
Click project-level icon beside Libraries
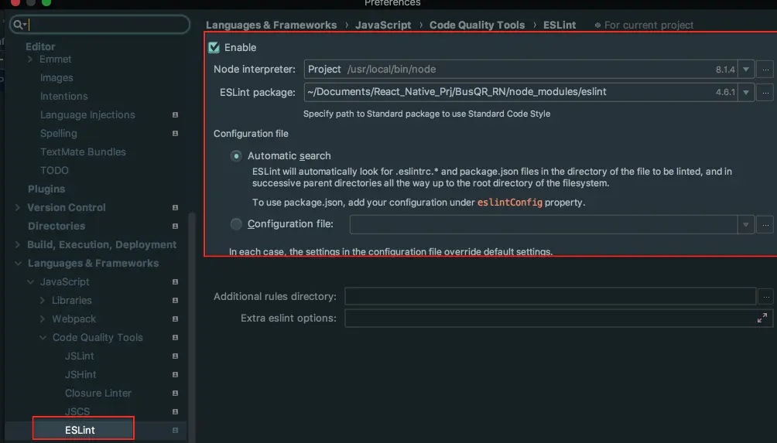[x=175, y=301]
